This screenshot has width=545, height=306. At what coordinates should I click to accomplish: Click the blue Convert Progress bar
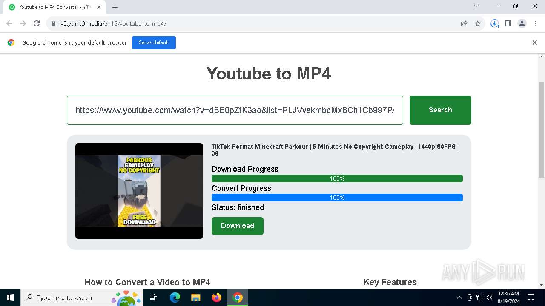coord(337,198)
